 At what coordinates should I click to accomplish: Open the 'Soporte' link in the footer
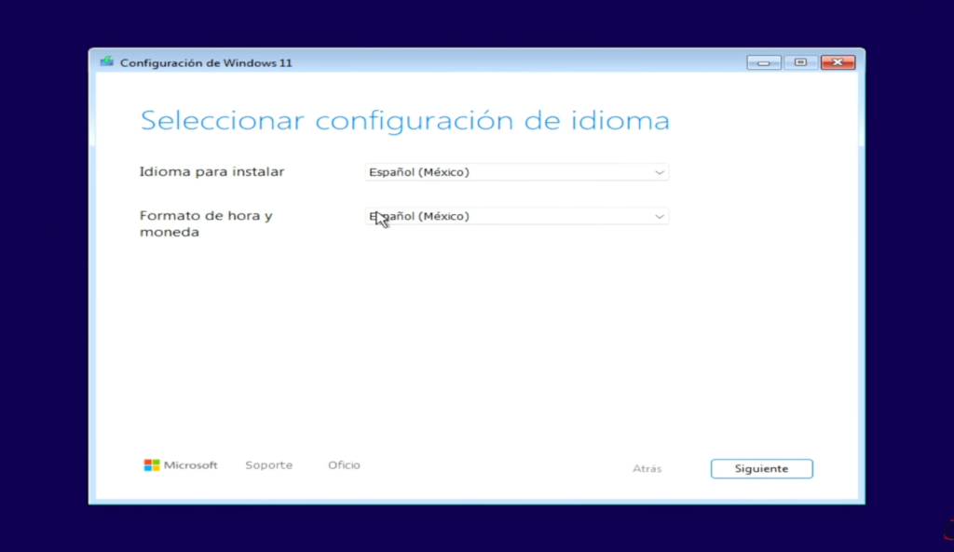[x=268, y=464]
